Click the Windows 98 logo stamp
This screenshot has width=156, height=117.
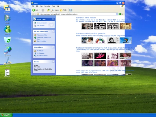click(125, 40)
